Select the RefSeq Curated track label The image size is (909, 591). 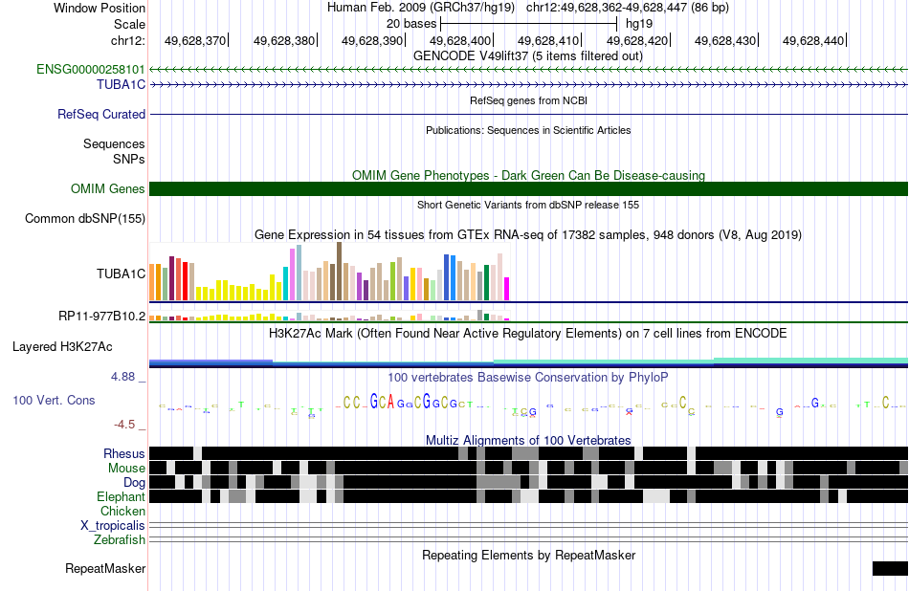coord(101,114)
